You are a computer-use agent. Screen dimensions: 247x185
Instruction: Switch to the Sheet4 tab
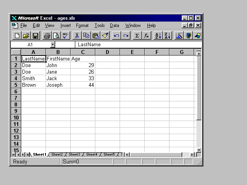point(91,155)
